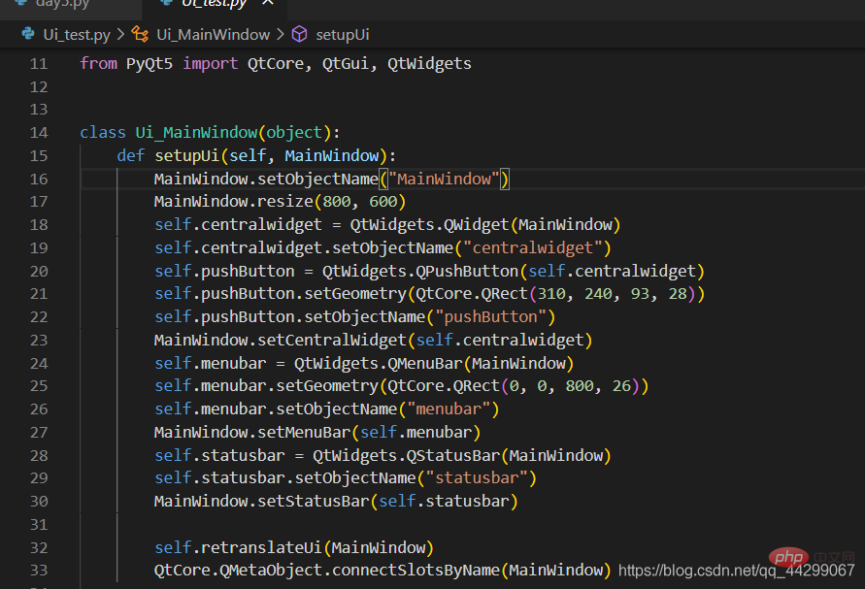Open Ui_test.py breadcrumb file segment
Viewport: 865px width, 589px height.
pos(77,35)
